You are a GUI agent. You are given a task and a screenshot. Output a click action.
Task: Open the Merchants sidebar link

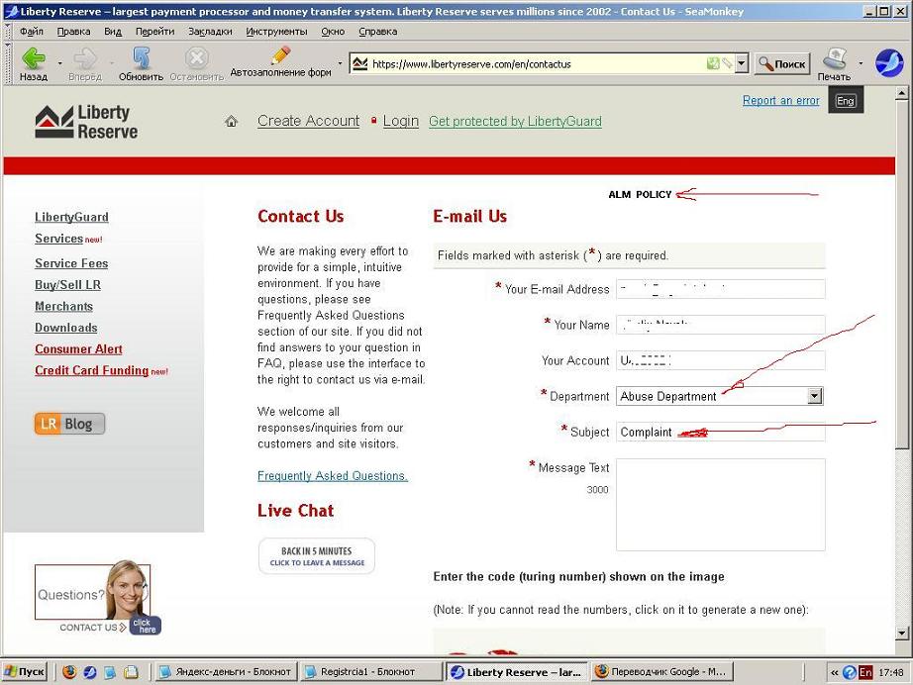click(x=64, y=306)
